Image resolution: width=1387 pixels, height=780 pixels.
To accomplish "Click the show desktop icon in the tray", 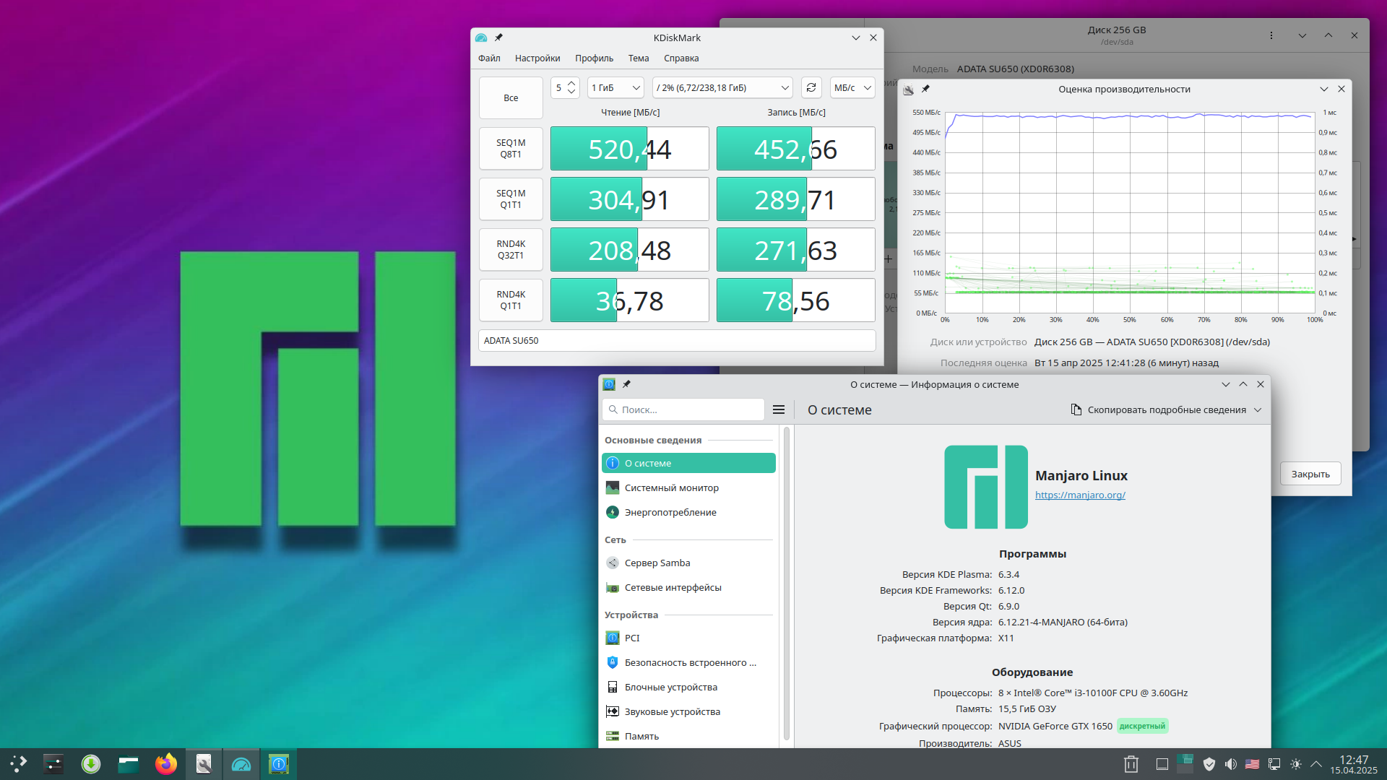I will (x=1162, y=764).
